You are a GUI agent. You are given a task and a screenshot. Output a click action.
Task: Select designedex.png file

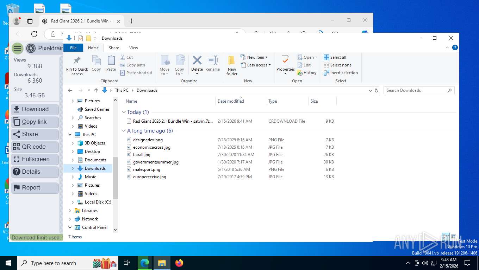tap(148, 140)
